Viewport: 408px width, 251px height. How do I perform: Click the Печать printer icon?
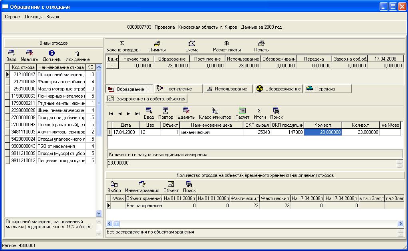pyautogui.click(x=261, y=46)
